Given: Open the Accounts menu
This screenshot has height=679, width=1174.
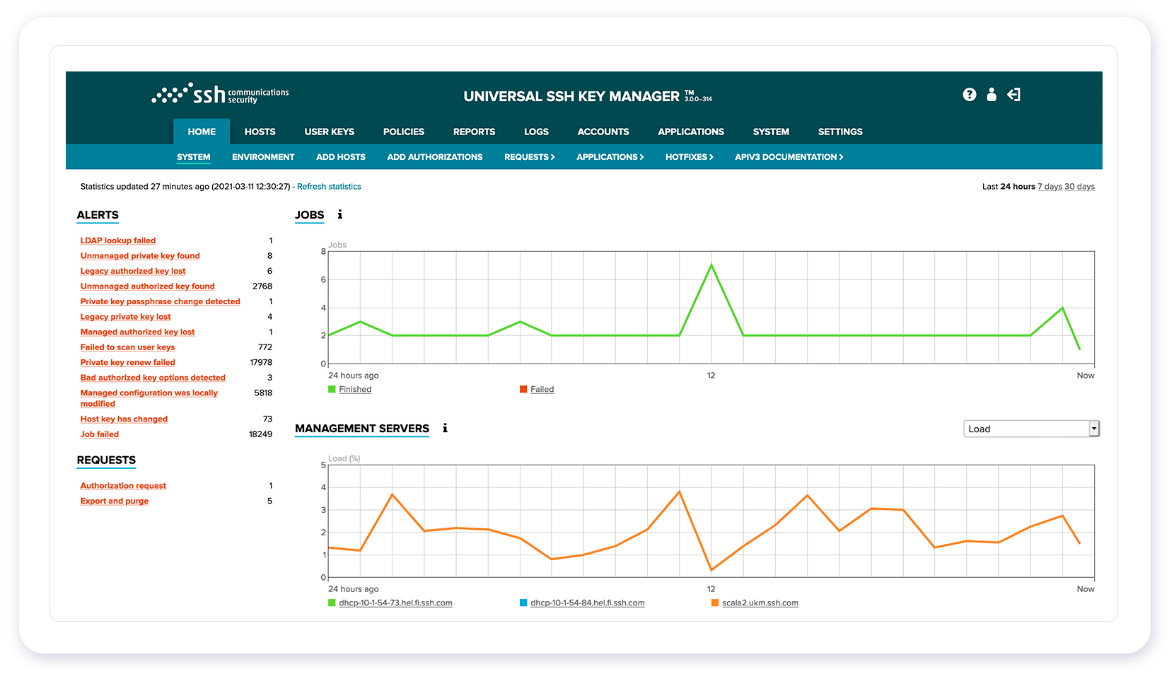Looking at the screenshot, I should point(603,132).
